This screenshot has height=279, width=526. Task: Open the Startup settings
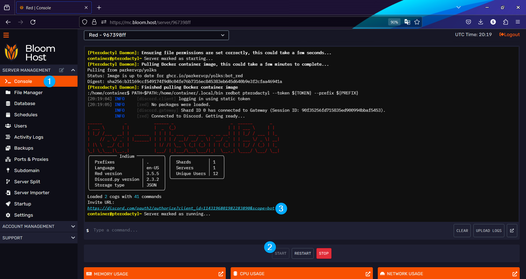39,204
